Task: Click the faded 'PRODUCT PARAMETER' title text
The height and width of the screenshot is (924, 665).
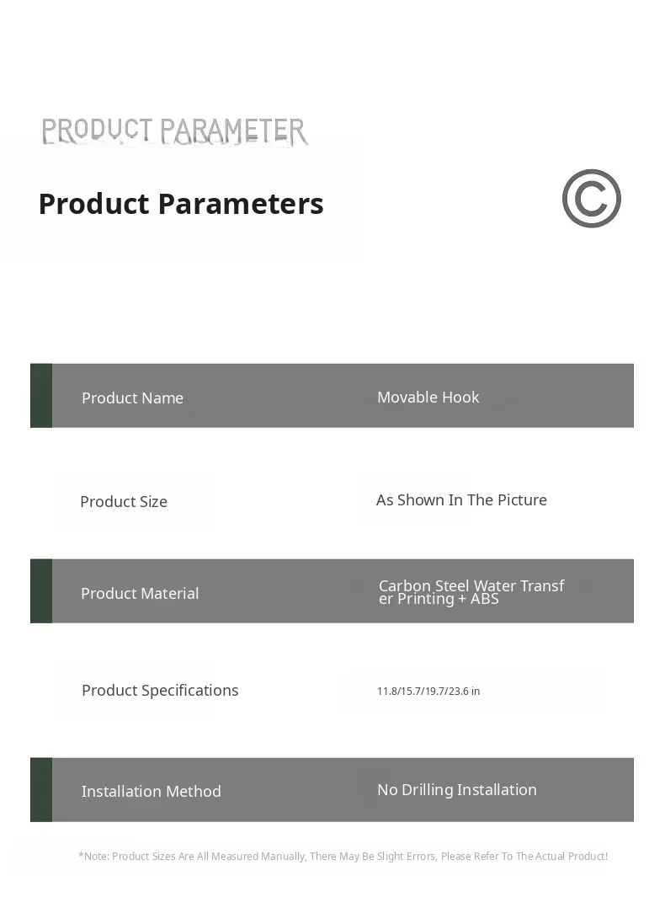Action: click(174, 131)
